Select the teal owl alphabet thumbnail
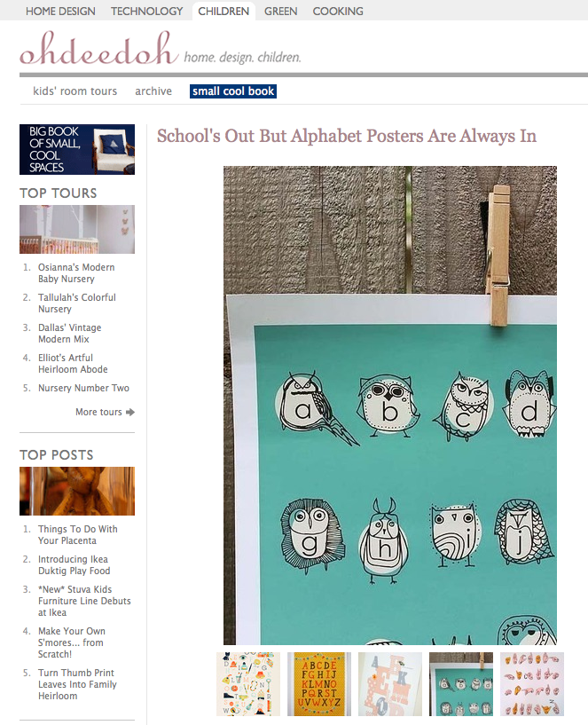The image size is (588, 725). [x=461, y=684]
